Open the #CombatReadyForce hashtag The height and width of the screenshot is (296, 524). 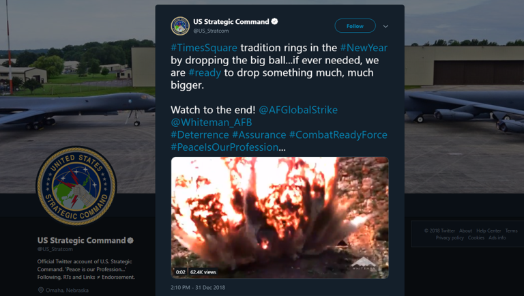(x=338, y=134)
